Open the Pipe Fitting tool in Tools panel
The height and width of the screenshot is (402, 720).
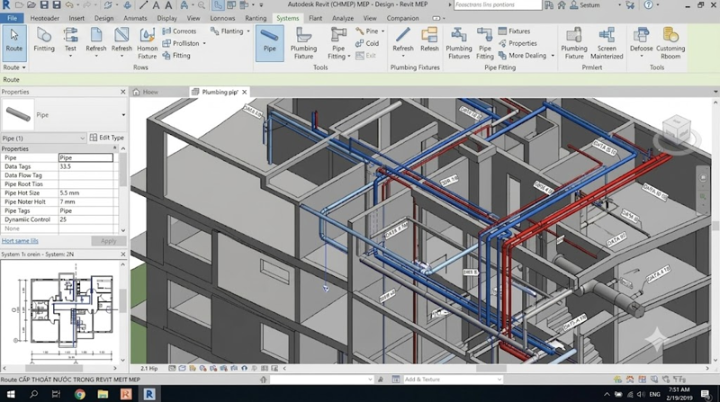(338, 43)
